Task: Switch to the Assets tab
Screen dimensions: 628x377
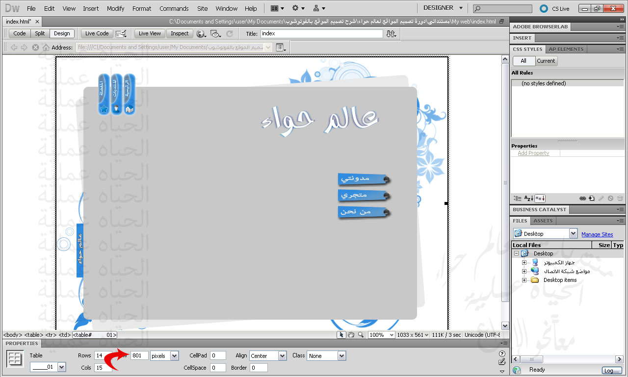Action: (543, 221)
